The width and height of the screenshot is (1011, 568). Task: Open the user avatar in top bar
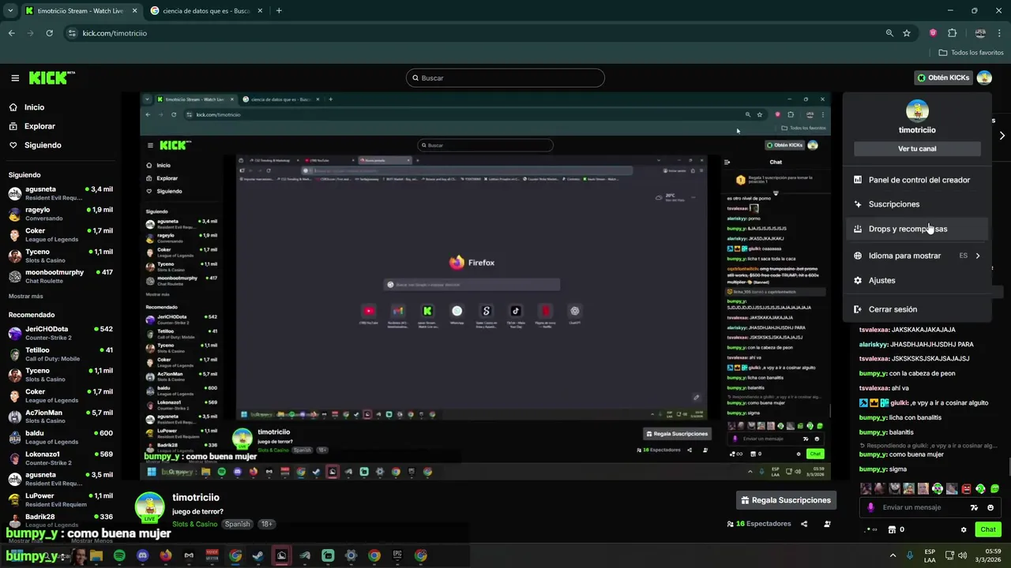click(984, 77)
